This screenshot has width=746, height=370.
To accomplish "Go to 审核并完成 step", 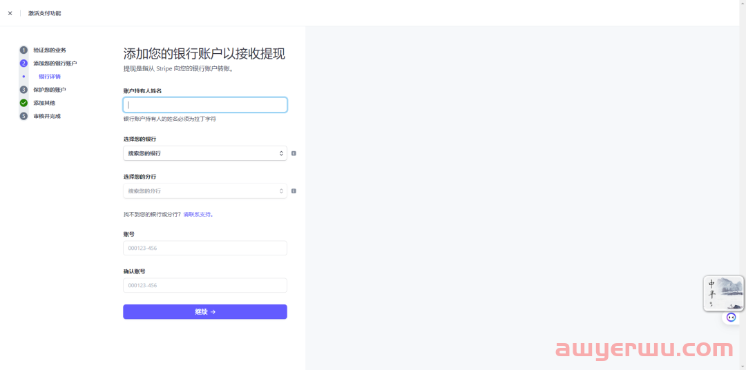I will pos(47,116).
